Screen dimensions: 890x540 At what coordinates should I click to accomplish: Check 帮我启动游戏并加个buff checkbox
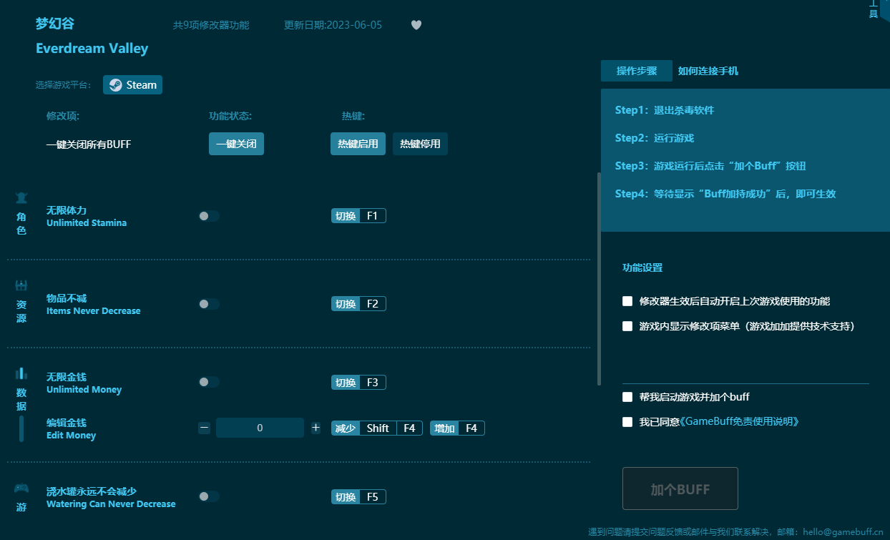click(627, 397)
